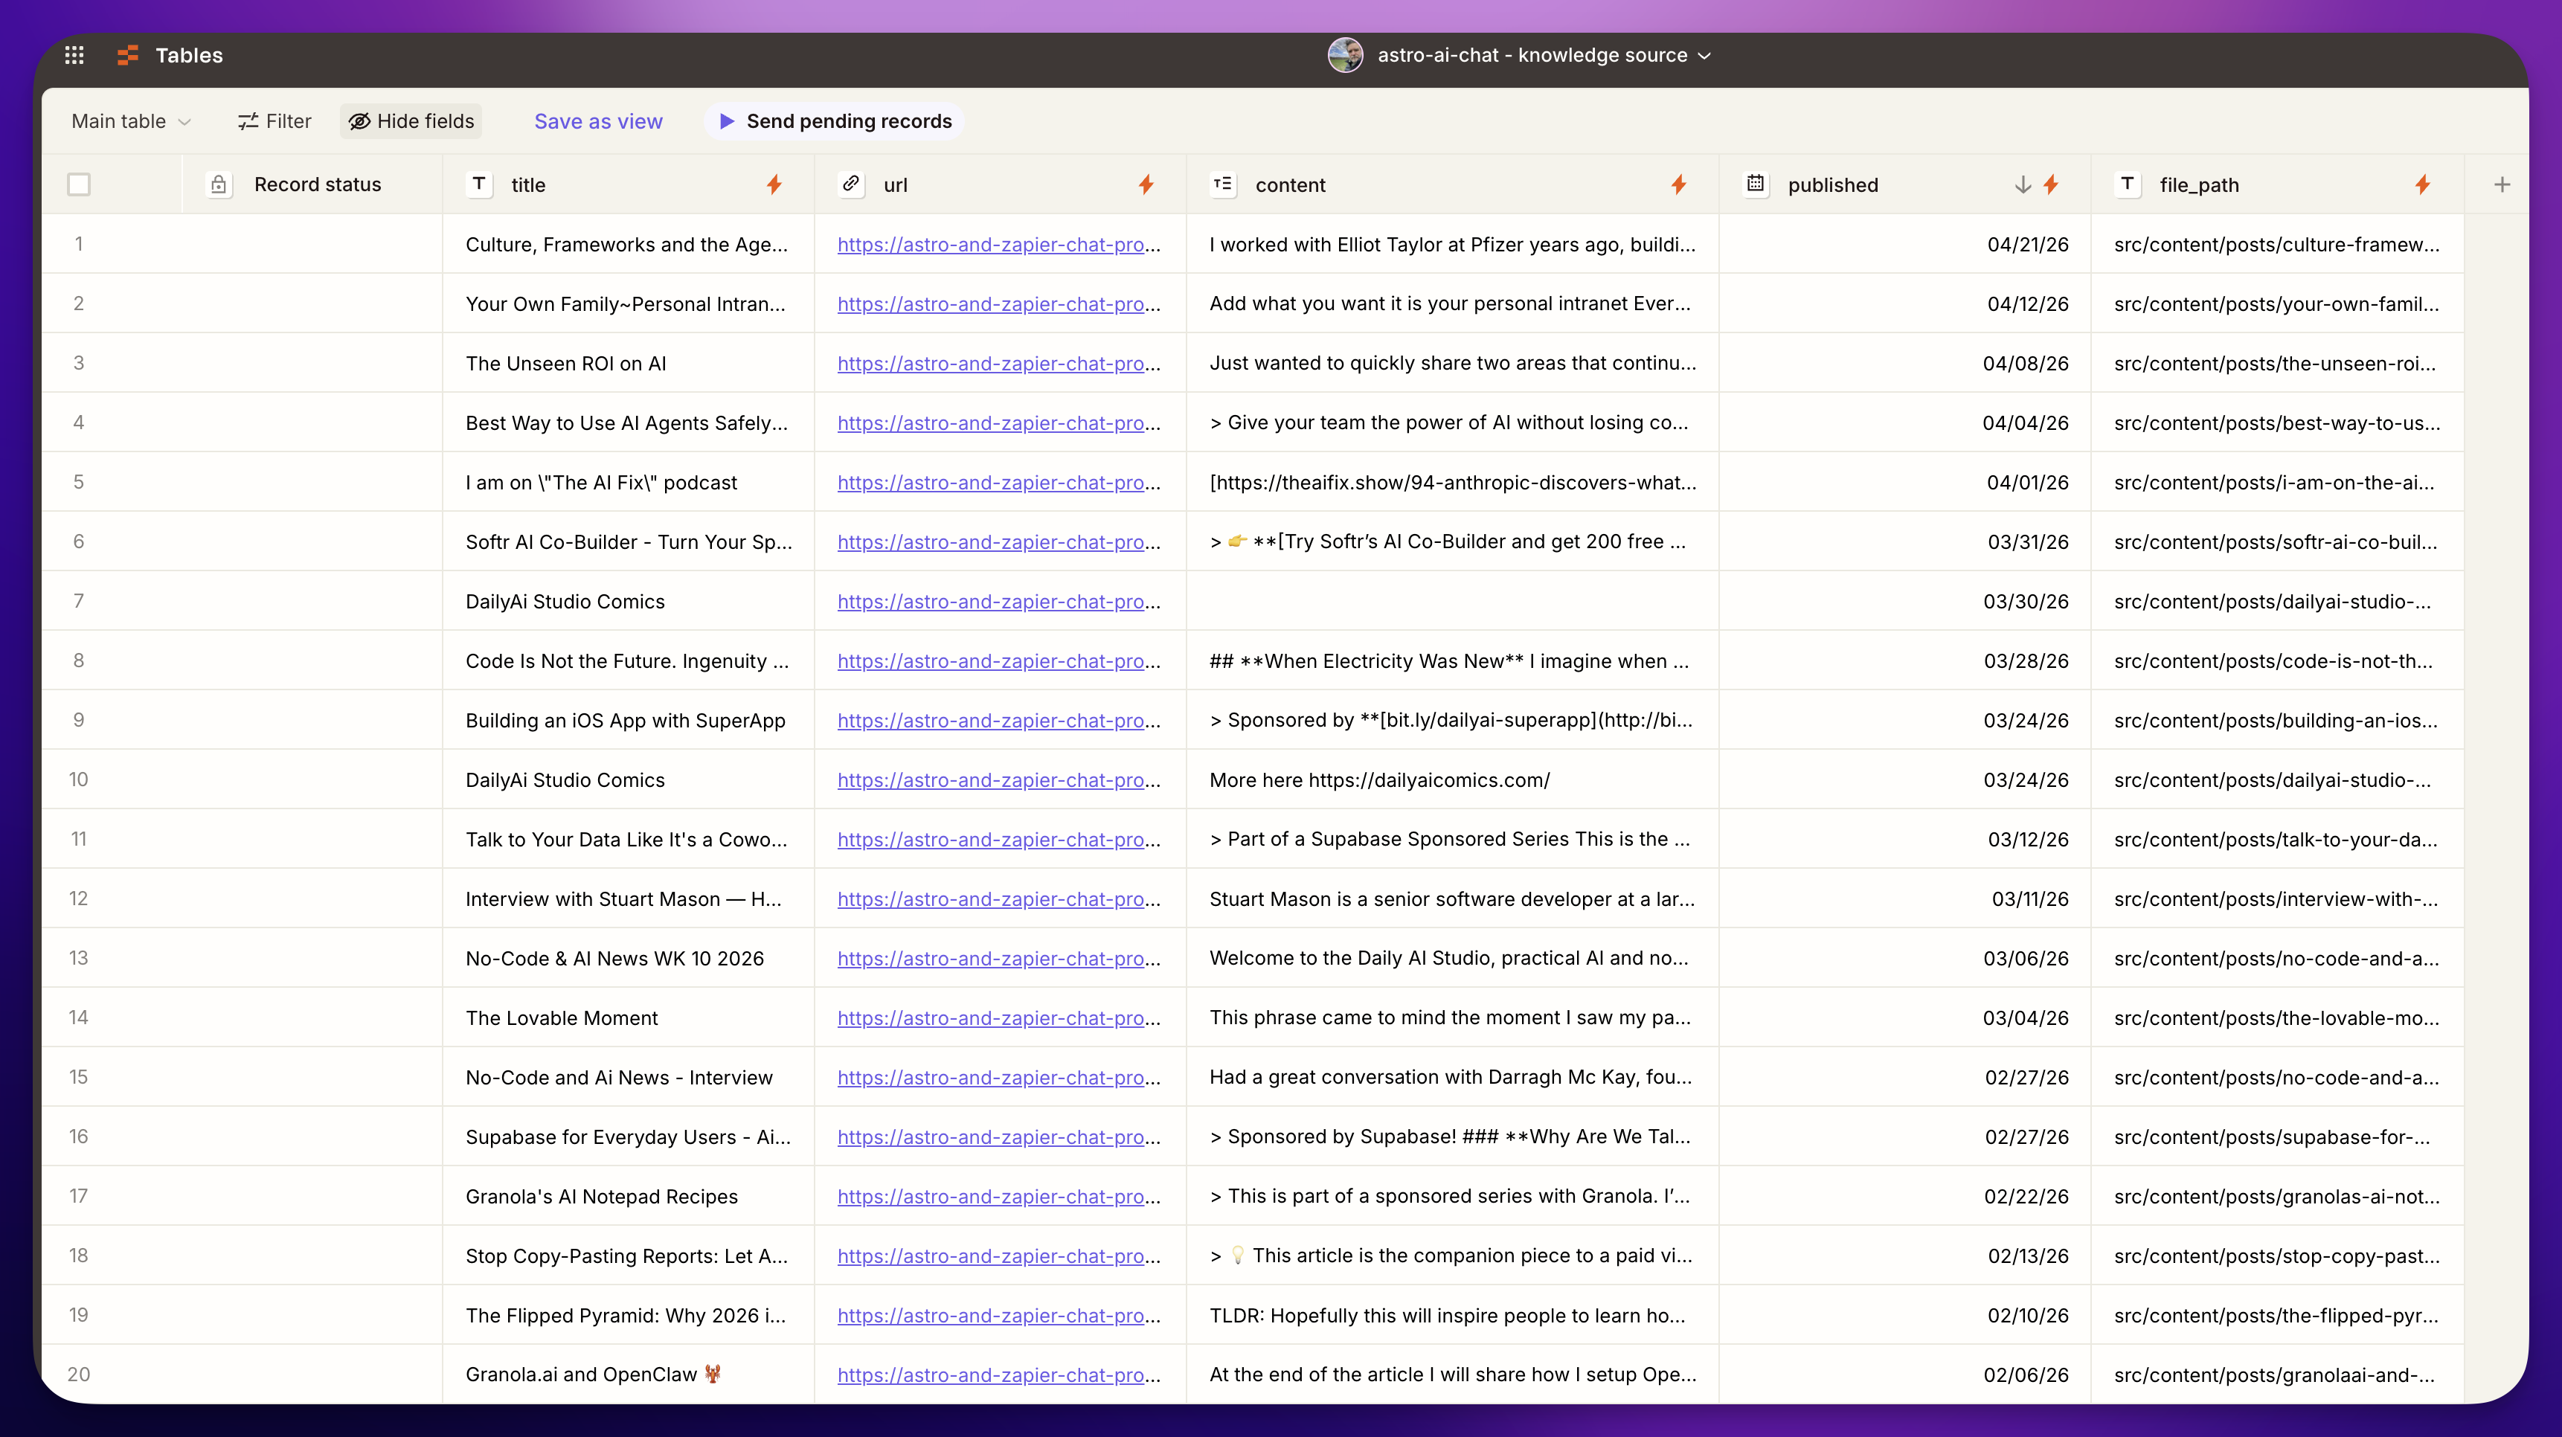Open the apps grid launcher icon
This screenshot has height=1437, width=2562.
point(74,56)
